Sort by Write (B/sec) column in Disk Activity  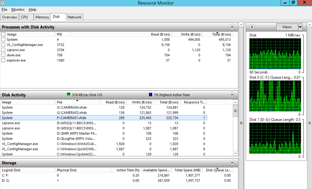tap(142, 102)
